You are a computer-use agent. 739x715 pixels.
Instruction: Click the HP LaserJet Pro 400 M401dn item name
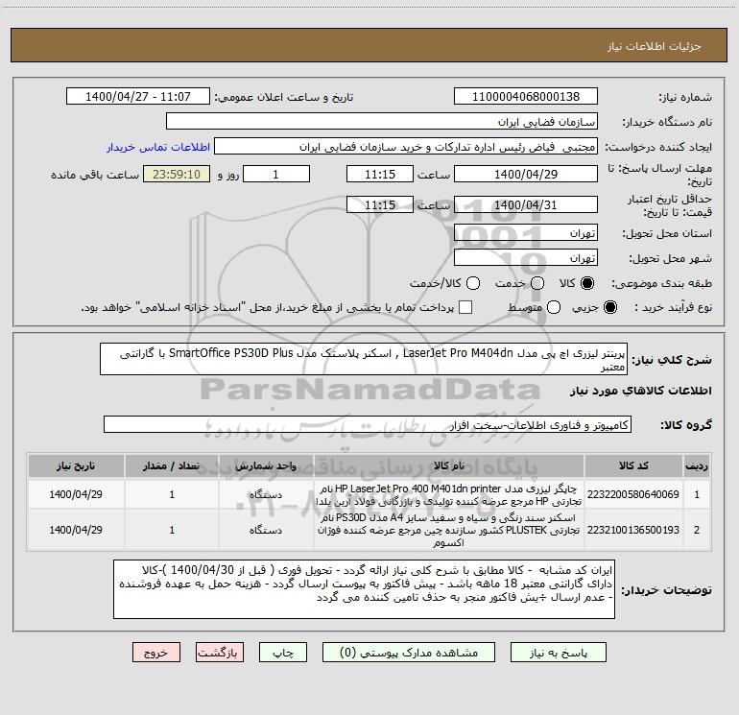click(449, 495)
